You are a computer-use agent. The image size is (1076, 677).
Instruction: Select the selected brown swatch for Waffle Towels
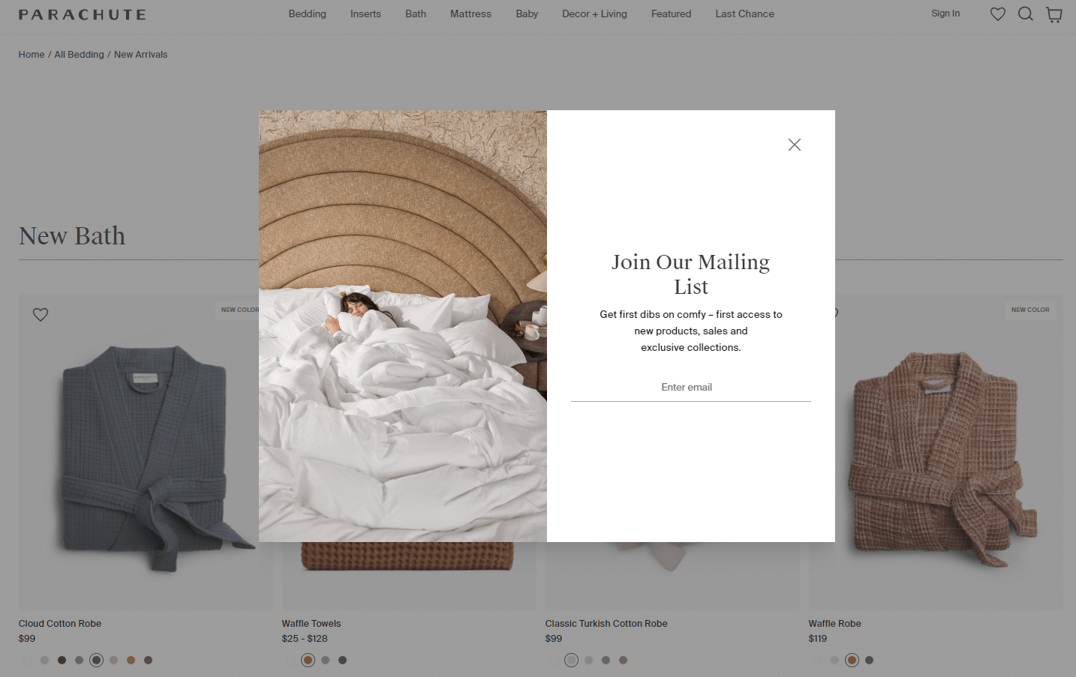(308, 661)
